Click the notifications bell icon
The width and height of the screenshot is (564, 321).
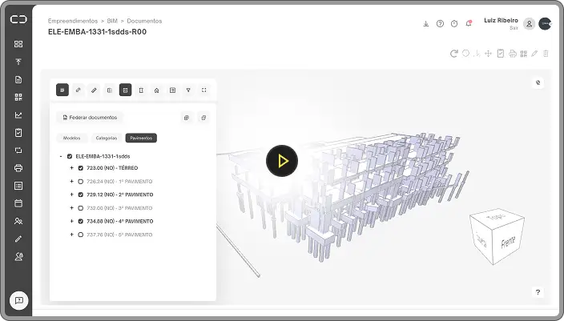pos(469,24)
